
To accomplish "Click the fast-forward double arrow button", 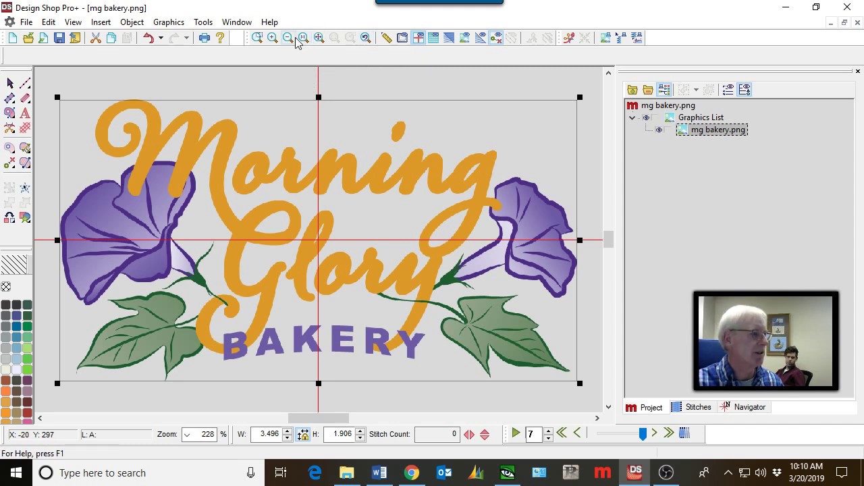I will [x=668, y=433].
